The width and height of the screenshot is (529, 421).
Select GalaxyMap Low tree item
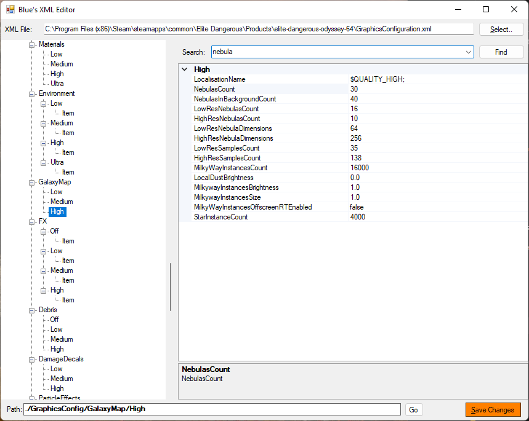coord(56,192)
